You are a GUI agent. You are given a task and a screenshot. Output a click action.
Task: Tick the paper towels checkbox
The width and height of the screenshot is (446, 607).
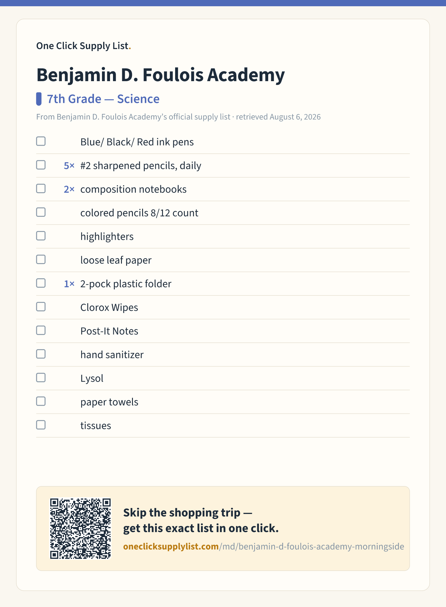tap(41, 401)
